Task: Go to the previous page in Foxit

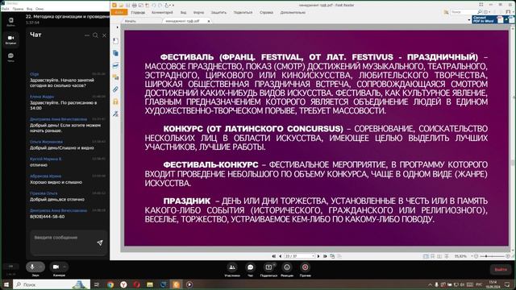Action: (280, 256)
